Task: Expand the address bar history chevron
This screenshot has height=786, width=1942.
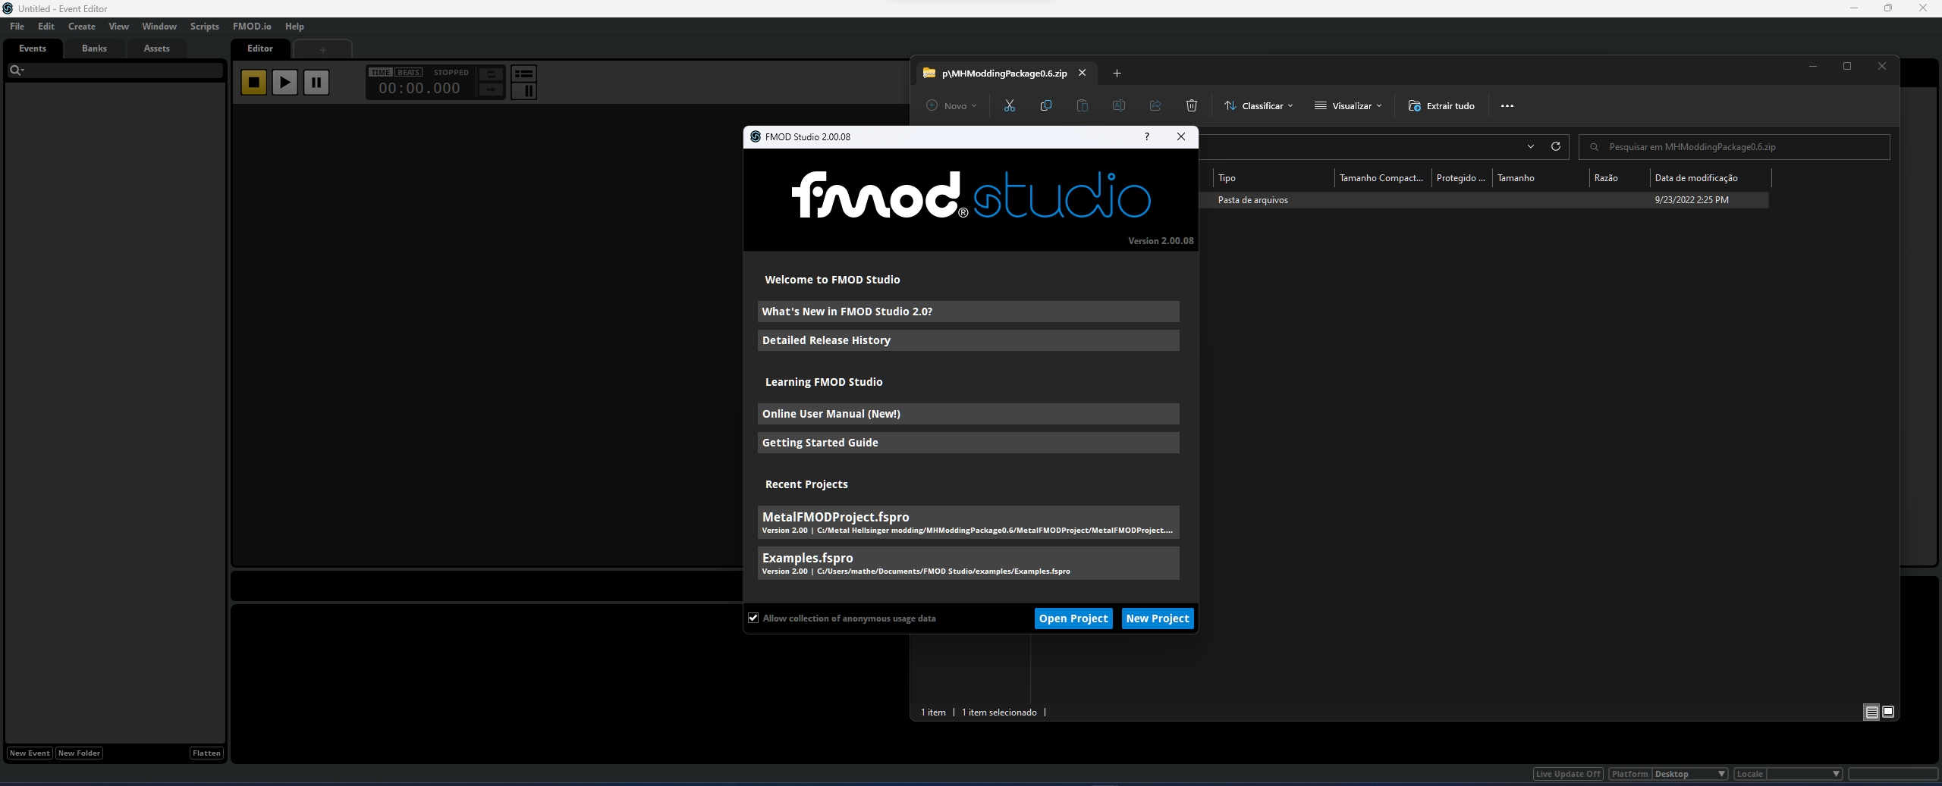Action: tap(1531, 147)
